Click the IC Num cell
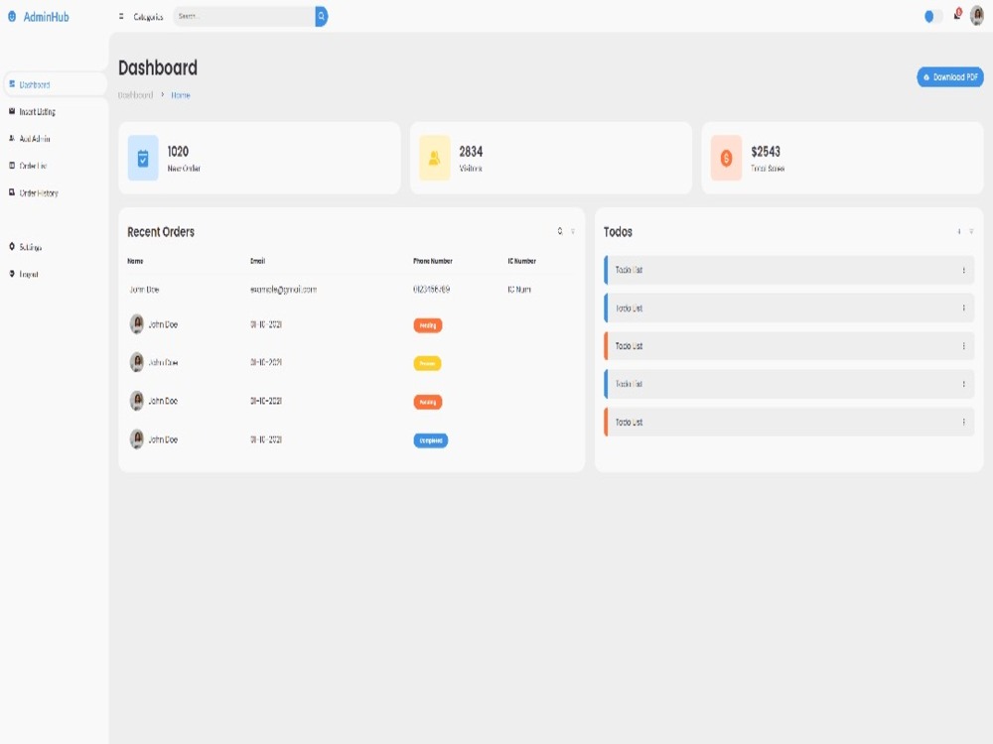Screen dimensions: 993x744 pos(519,290)
